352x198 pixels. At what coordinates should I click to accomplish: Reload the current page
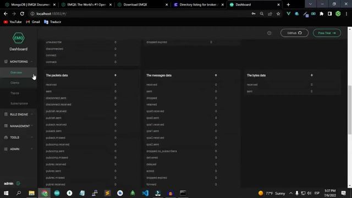22,14
